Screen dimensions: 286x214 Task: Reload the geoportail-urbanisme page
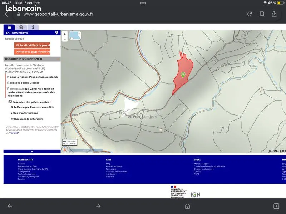(x=250, y=14)
